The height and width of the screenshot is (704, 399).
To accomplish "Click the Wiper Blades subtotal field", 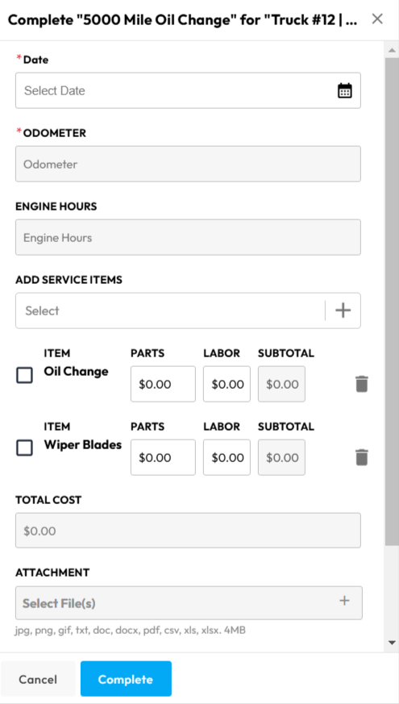I will [x=281, y=457].
